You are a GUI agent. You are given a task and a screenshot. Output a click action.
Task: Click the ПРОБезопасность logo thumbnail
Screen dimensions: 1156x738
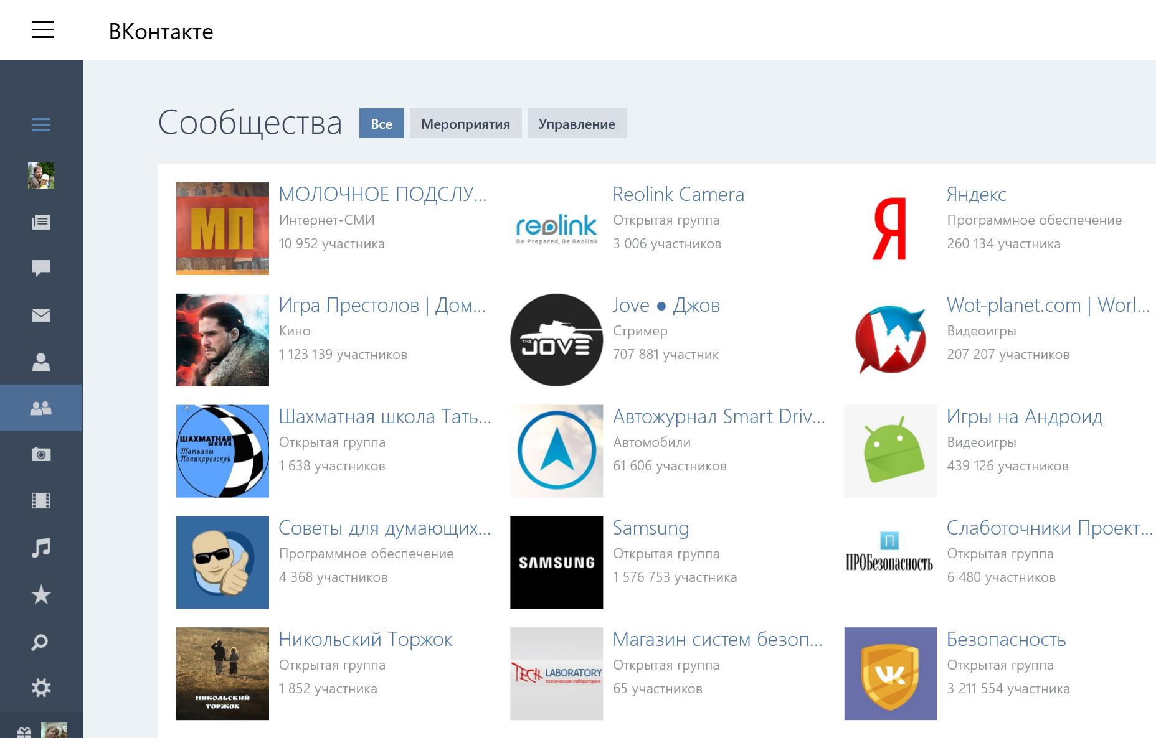click(x=891, y=562)
